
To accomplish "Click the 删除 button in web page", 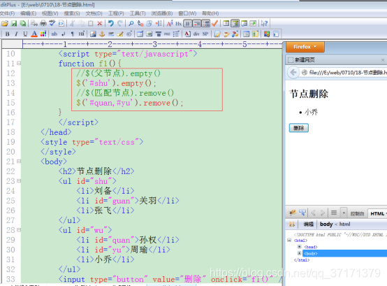I will pyautogui.click(x=299, y=128).
